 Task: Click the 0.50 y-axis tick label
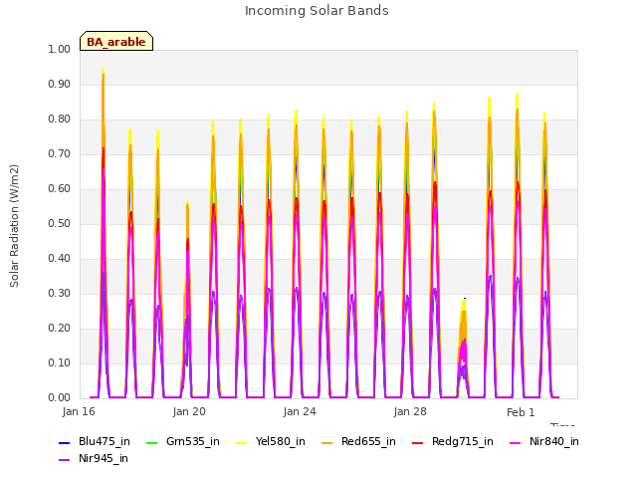click(x=60, y=223)
